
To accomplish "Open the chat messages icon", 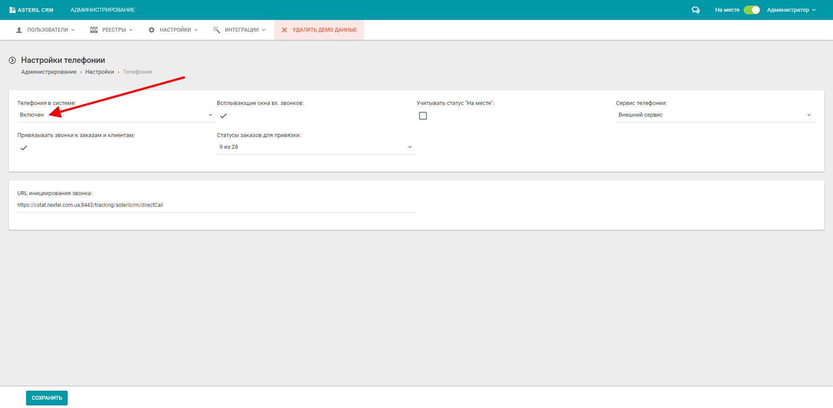I will click(x=695, y=10).
